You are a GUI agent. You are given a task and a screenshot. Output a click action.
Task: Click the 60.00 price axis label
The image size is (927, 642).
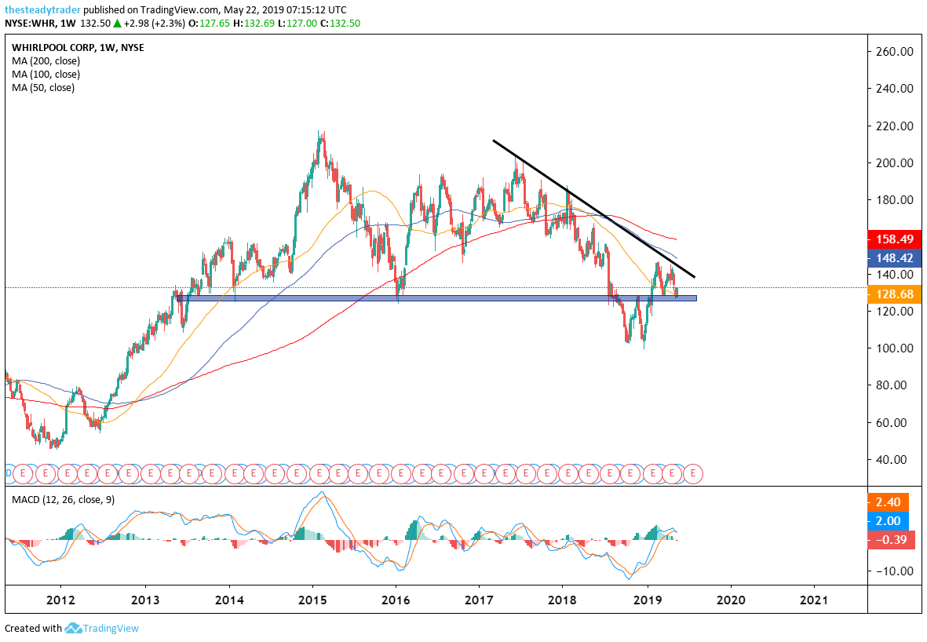click(891, 423)
